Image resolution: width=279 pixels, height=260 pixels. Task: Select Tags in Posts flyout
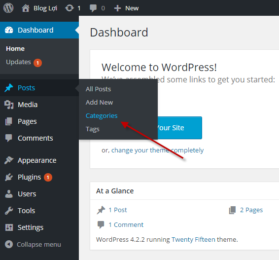pos(92,129)
